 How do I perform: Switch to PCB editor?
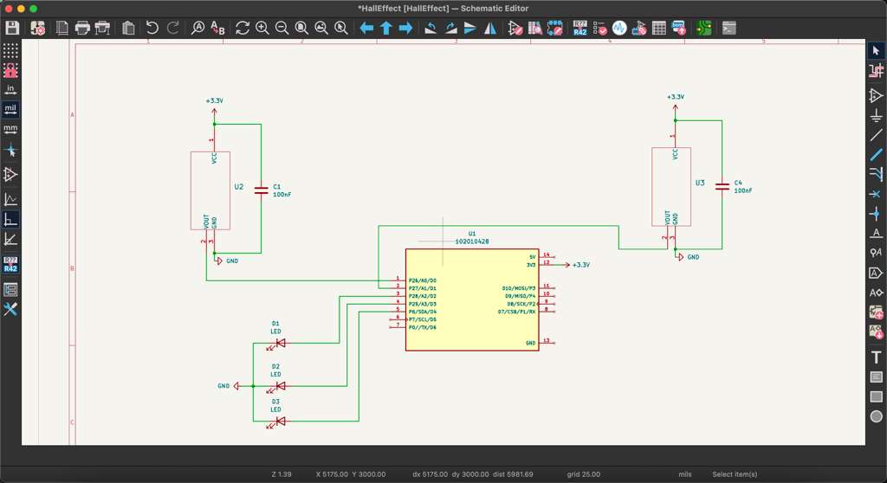(703, 29)
